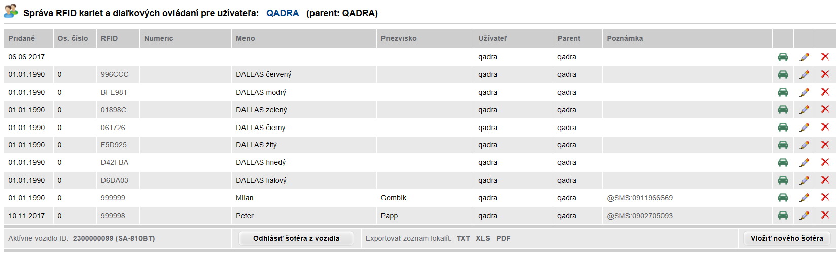Edit the DALLAS modrý entry with pencil icon

pos(804,92)
